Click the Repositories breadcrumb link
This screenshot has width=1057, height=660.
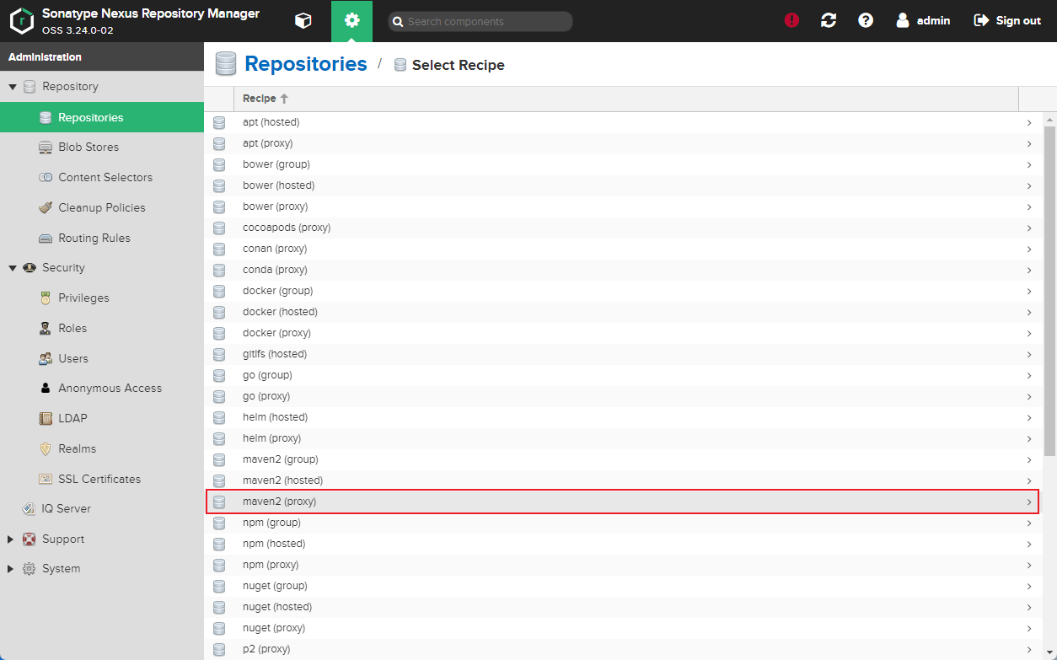click(306, 64)
